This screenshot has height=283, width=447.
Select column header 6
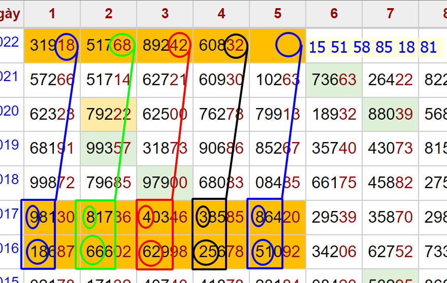pos(334,14)
